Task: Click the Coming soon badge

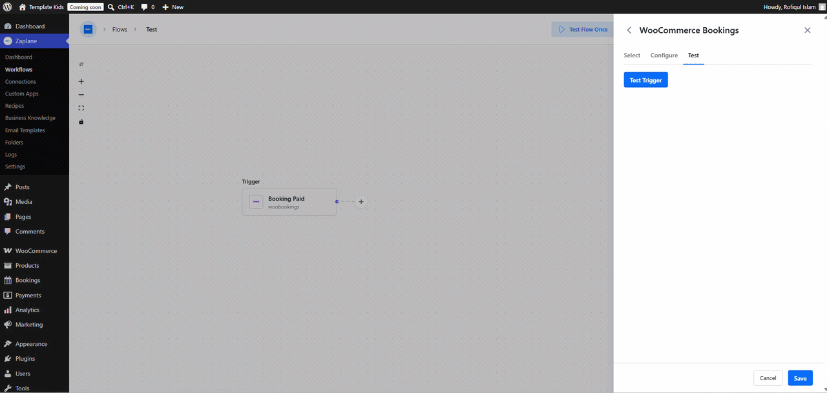Action: tap(85, 6)
